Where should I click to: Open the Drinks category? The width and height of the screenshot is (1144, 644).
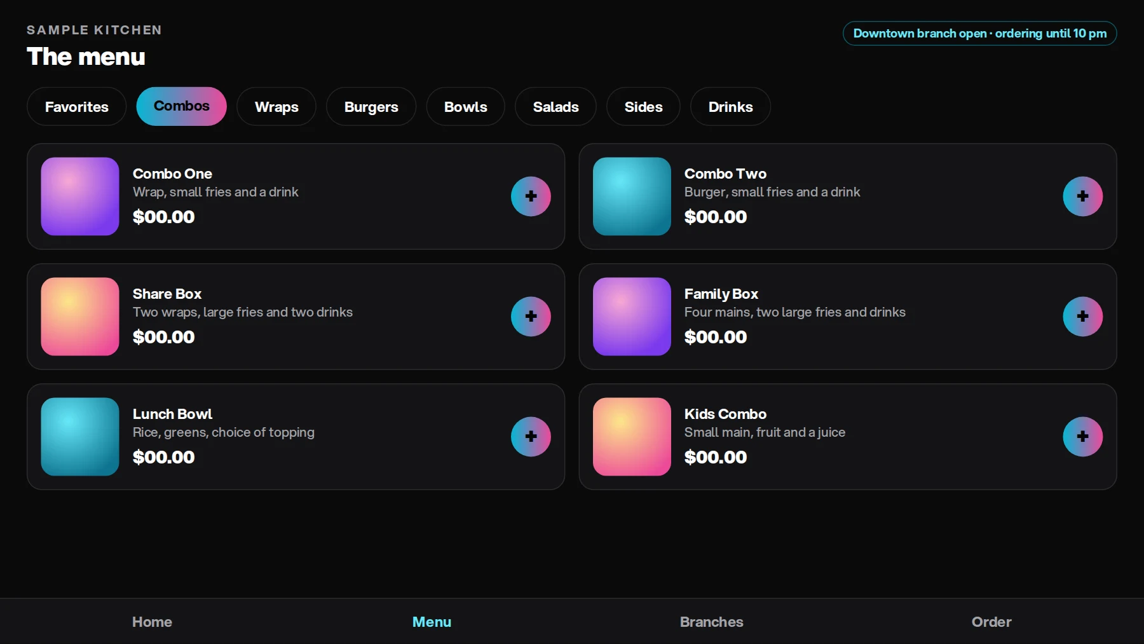coord(730,107)
